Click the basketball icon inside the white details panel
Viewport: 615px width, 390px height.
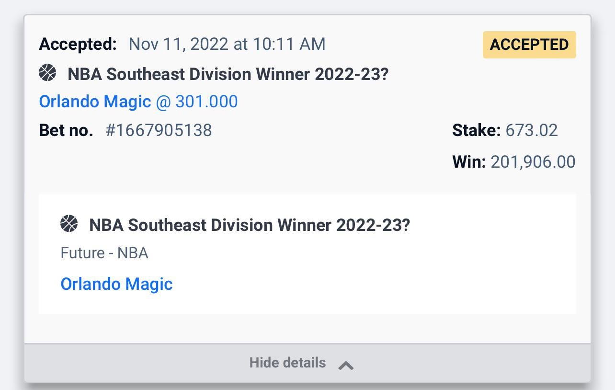pos(69,224)
